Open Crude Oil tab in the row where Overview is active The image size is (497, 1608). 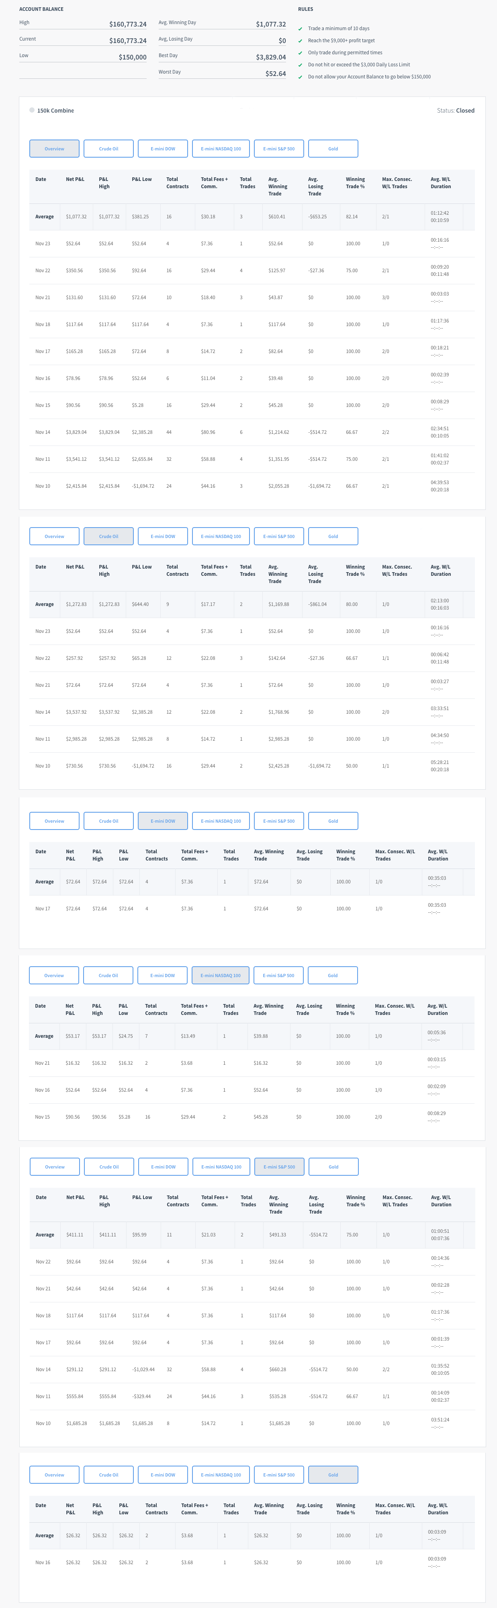click(x=108, y=149)
